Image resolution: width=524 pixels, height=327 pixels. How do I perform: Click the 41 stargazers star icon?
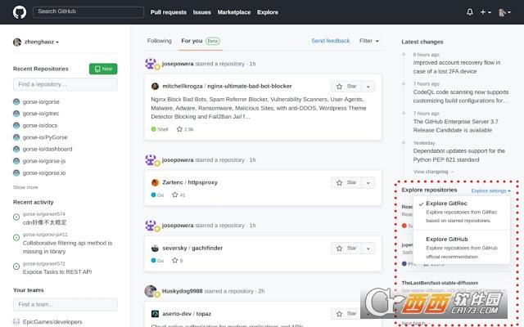pos(174,195)
